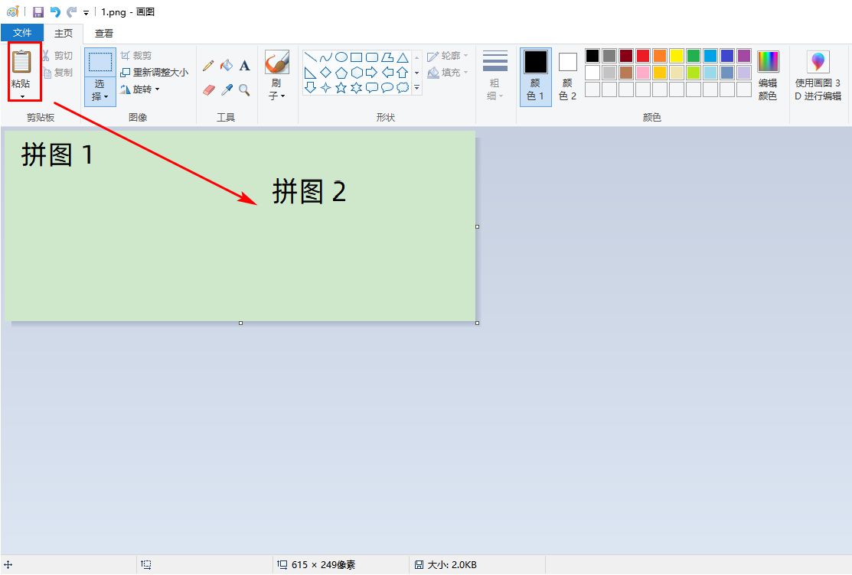Pick the green color swatch
The image size is (852, 575).
[x=694, y=55]
